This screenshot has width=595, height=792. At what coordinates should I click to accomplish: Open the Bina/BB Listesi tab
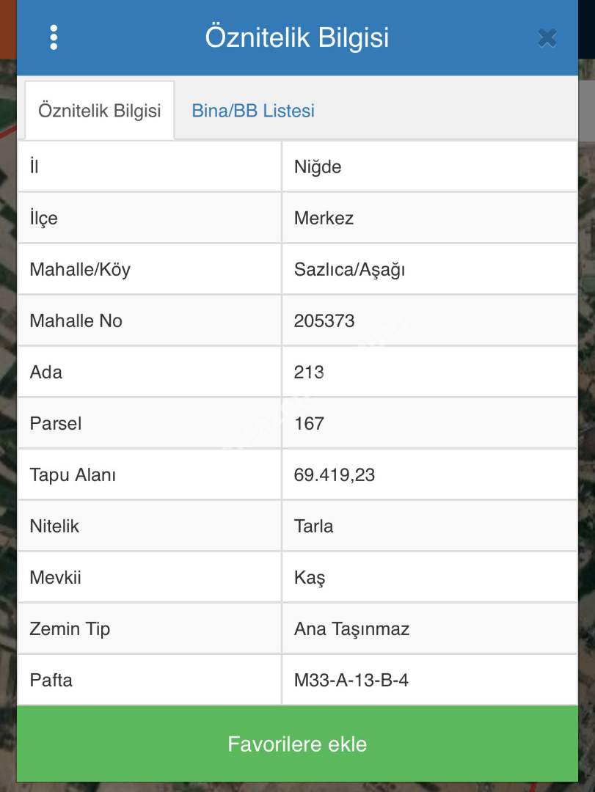[x=253, y=111]
